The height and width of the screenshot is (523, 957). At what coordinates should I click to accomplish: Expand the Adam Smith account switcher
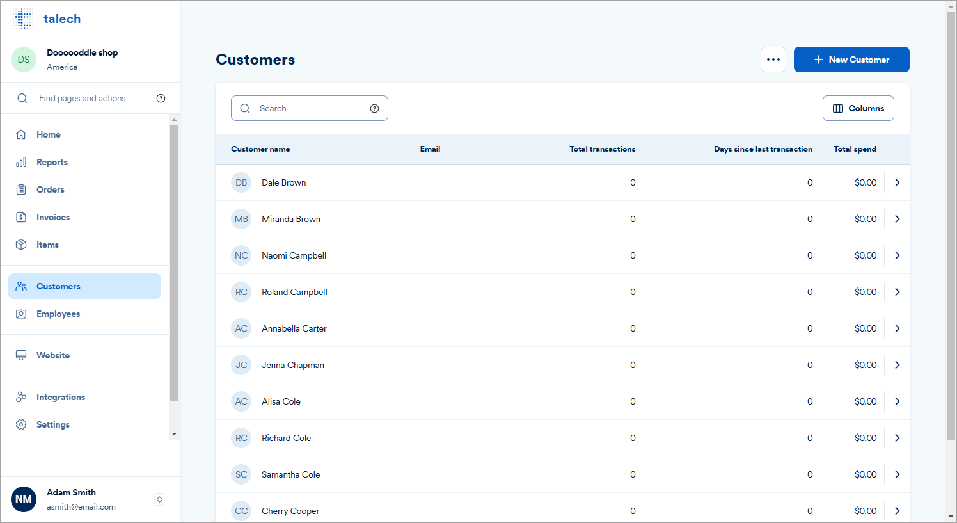click(x=160, y=499)
